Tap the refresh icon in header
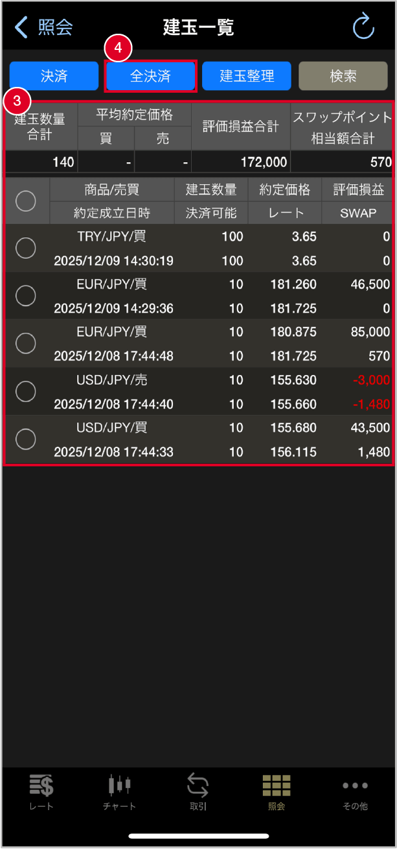Image resolution: width=397 pixels, height=849 pixels. pyautogui.click(x=363, y=27)
